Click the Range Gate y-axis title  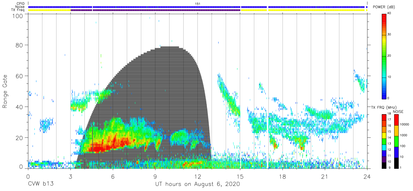[x=5, y=92]
